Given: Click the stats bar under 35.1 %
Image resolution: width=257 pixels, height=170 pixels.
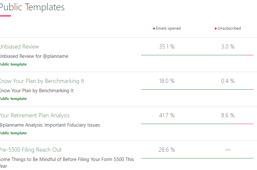Looking at the screenshot, I should click(197, 55).
